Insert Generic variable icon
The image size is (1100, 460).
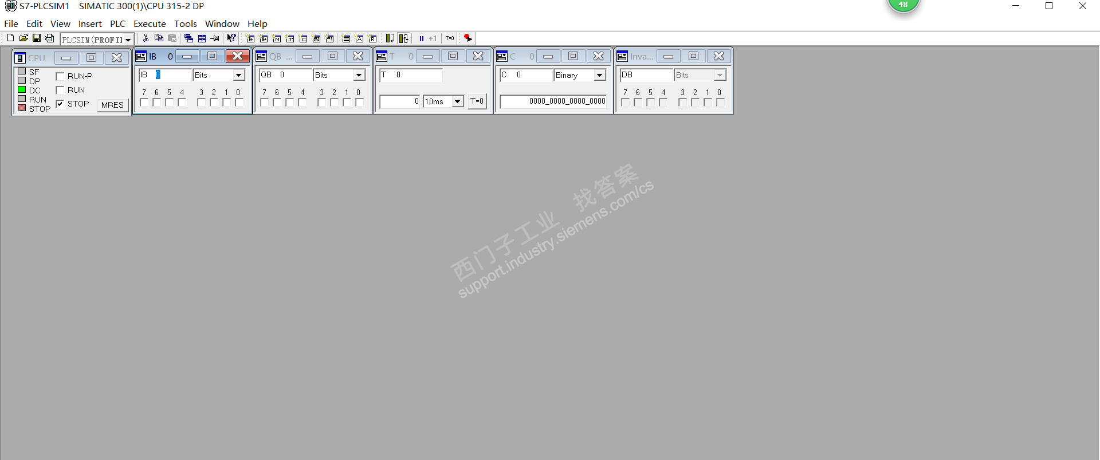coord(316,38)
